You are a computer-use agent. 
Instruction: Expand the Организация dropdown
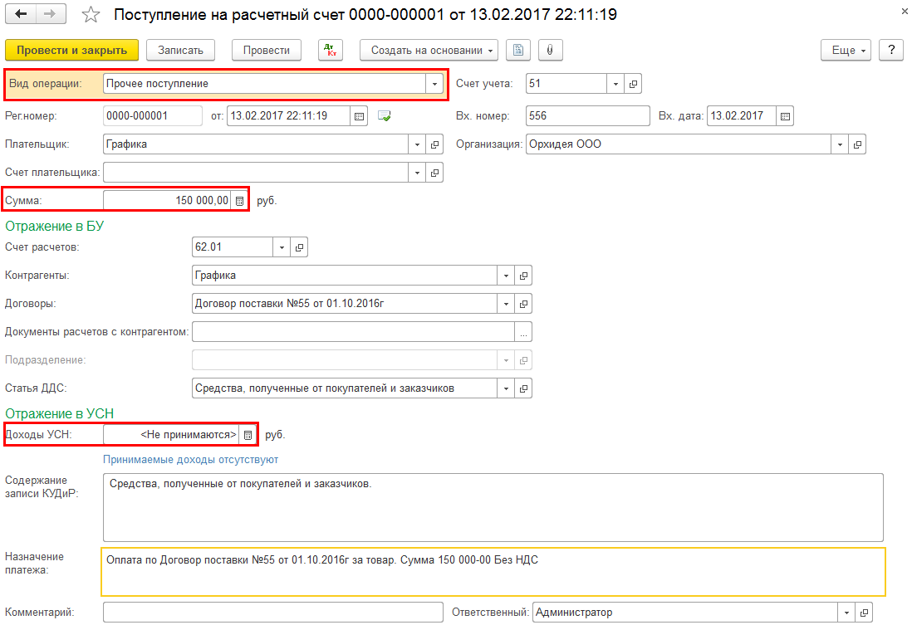840,144
